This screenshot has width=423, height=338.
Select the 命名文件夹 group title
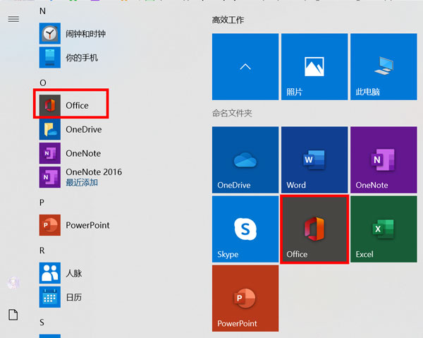point(232,113)
